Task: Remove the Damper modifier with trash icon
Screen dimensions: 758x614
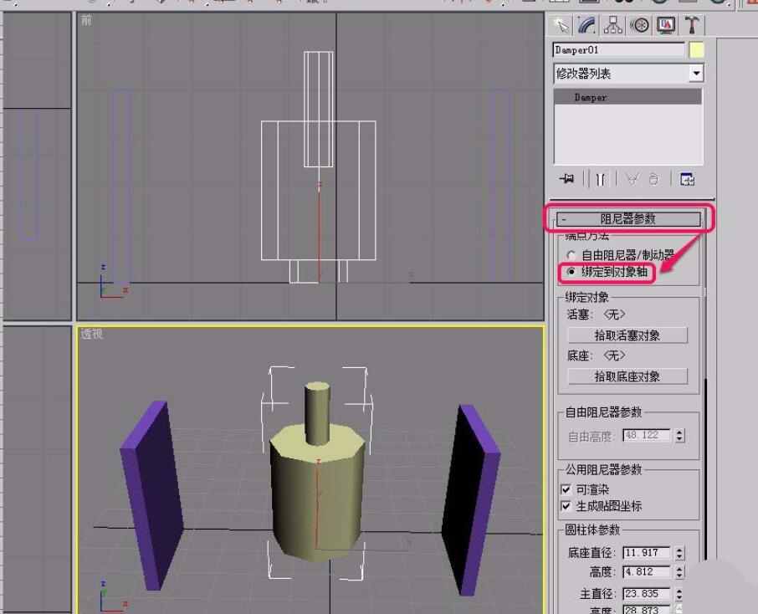Action: [653, 178]
